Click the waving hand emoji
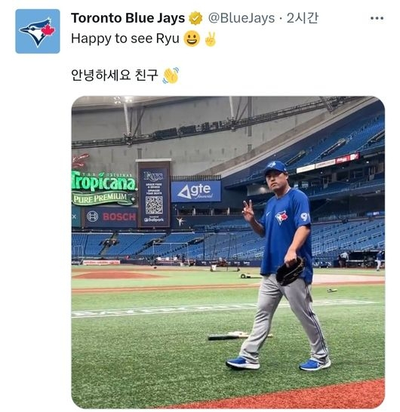The image size is (400, 412). pos(171,75)
